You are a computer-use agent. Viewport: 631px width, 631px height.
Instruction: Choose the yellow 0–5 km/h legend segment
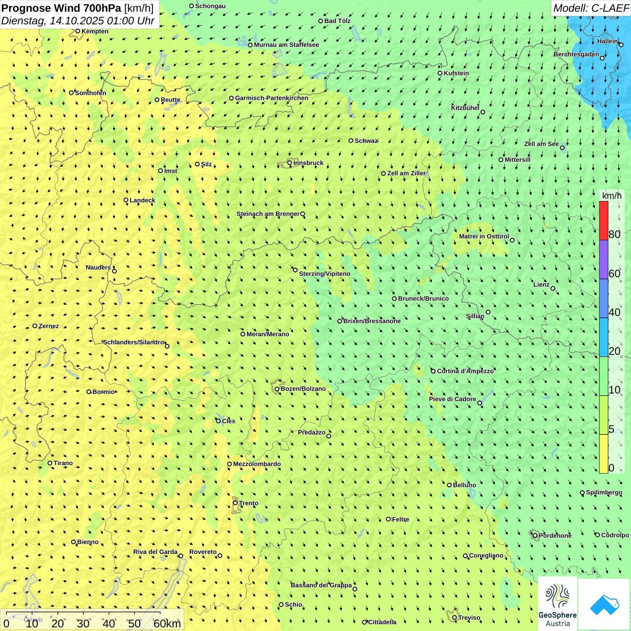pos(604,454)
